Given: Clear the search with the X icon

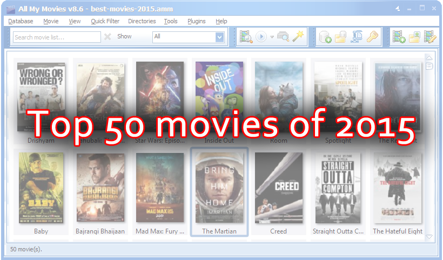Looking at the screenshot, I should (x=108, y=37).
